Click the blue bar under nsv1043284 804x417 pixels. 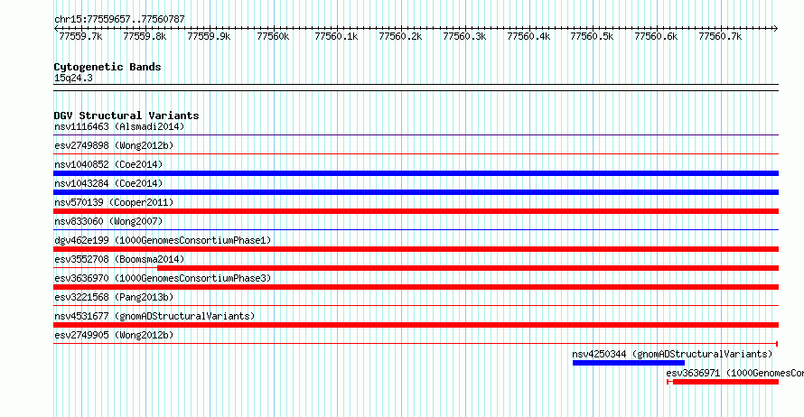(x=416, y=192)
